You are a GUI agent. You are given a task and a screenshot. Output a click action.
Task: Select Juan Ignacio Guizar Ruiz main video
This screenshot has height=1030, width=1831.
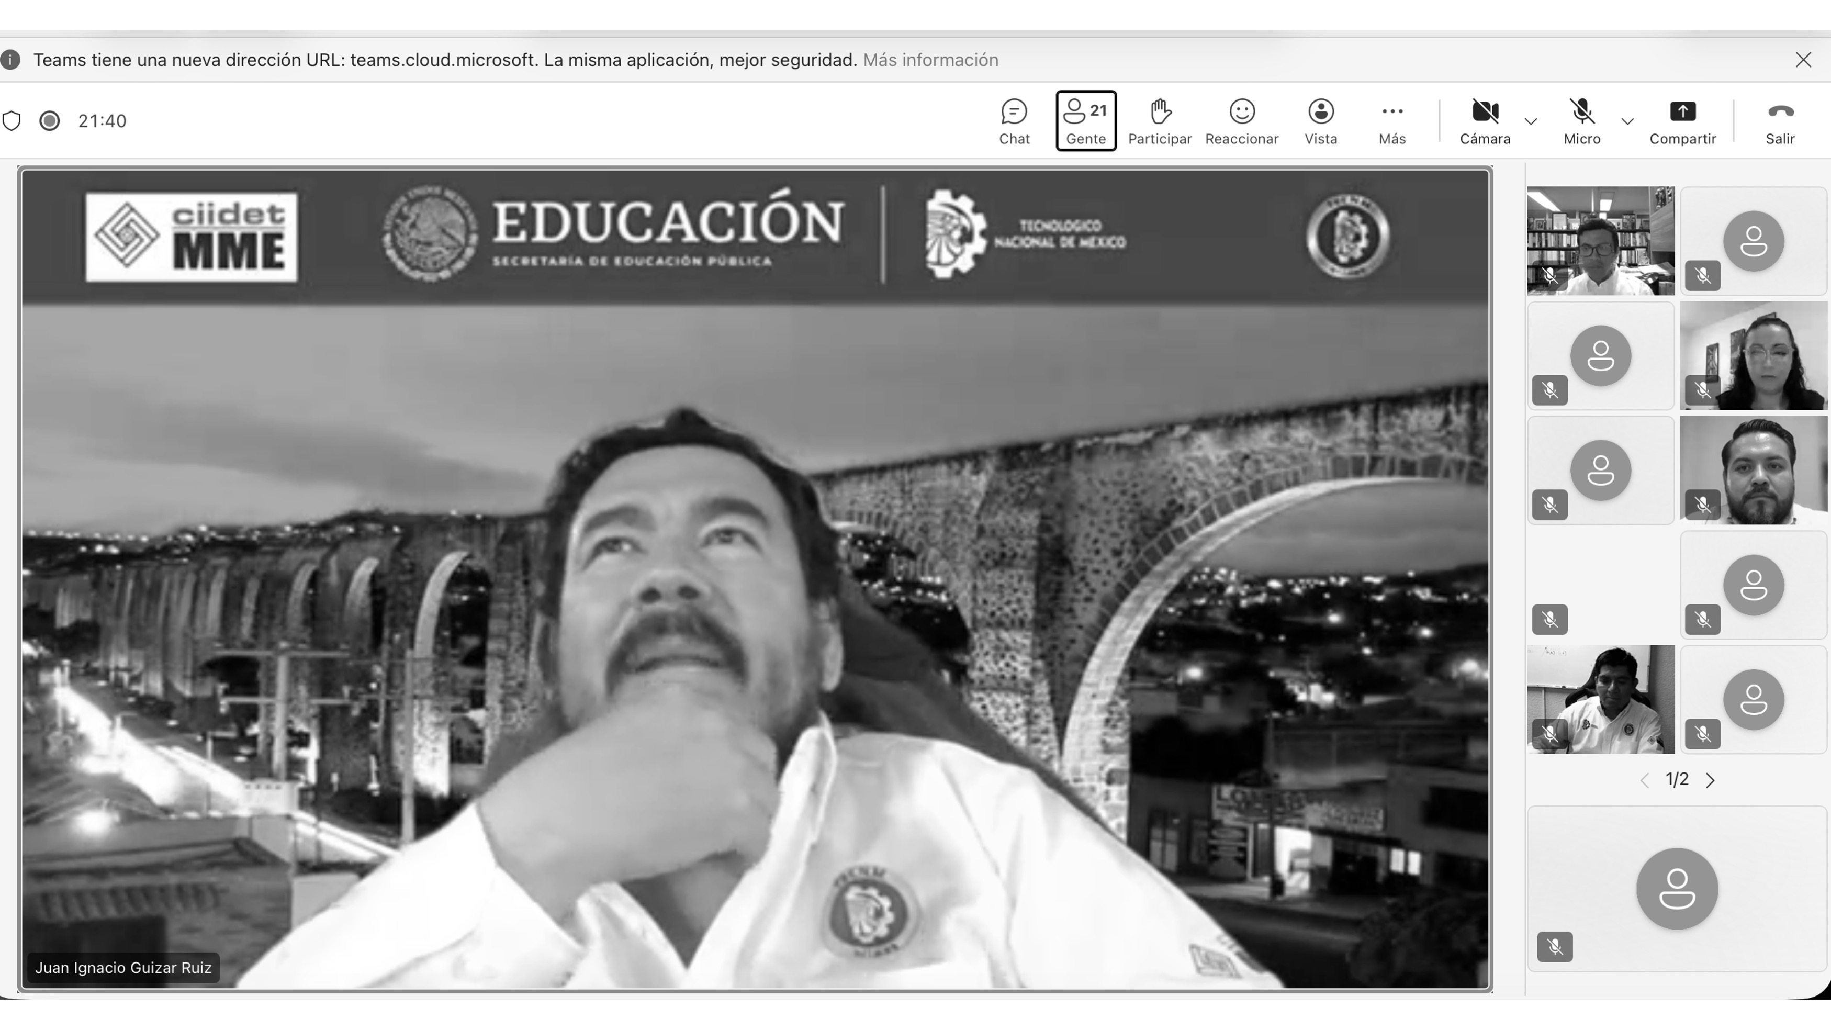click(x=755, y=579)
